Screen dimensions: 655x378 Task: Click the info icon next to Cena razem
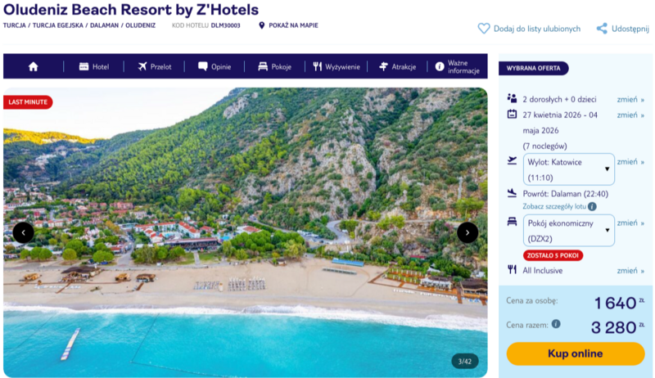point(556,324)
